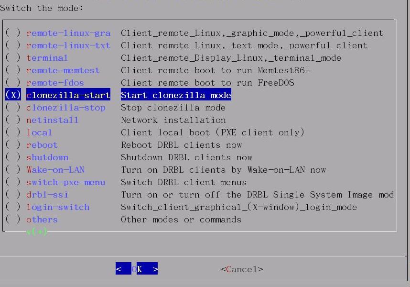Pick the switch-pxe-menu radio button
The width and height of the screenshot is (410, 287).
13,182
